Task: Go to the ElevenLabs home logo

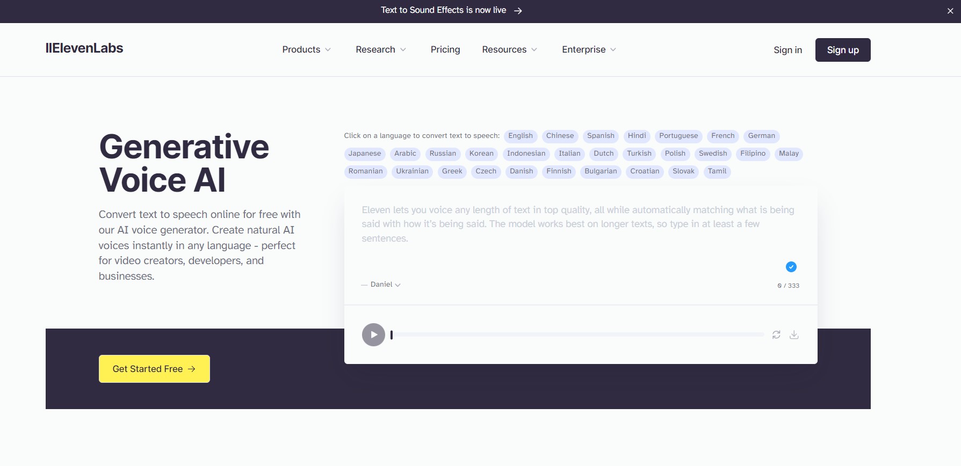Action: (x=84, y=48)
